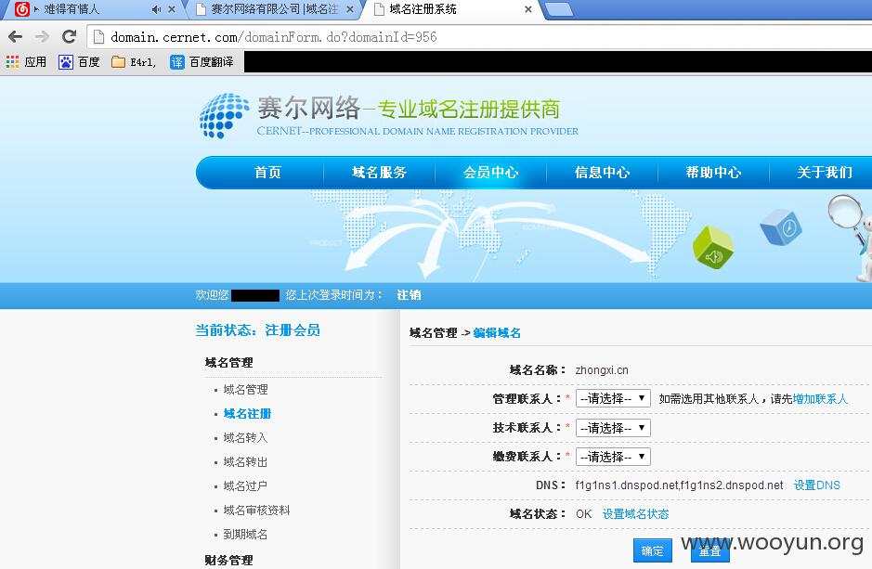Click the page icon in address bar
This screenshot has height=569, width=872.
coord(99,37)
